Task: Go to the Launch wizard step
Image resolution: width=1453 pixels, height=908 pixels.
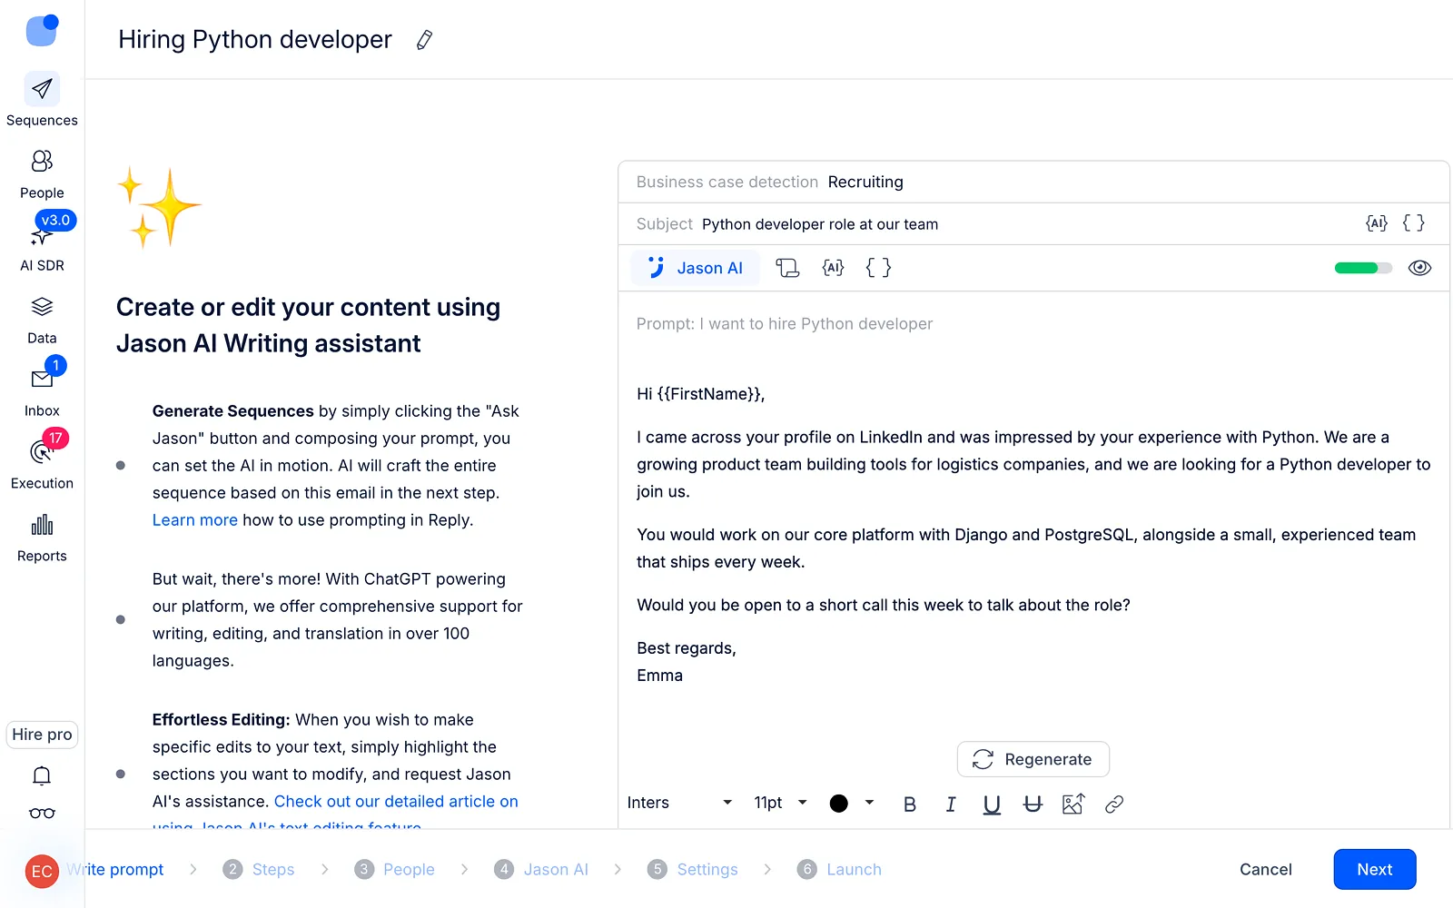Action: pyautogui.click(x=839, y=869)
